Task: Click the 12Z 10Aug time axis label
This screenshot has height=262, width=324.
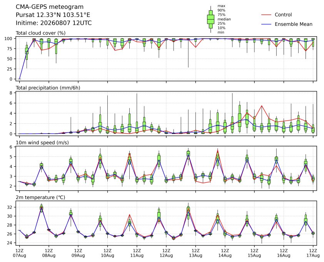Action: point(107,253)
